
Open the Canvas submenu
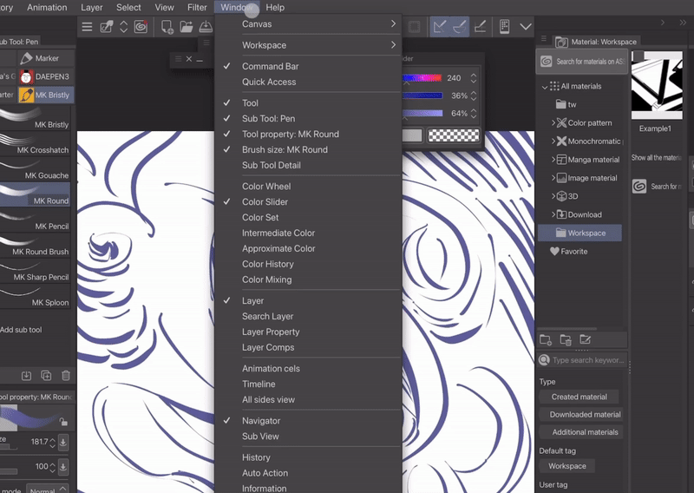coord(308,24)
